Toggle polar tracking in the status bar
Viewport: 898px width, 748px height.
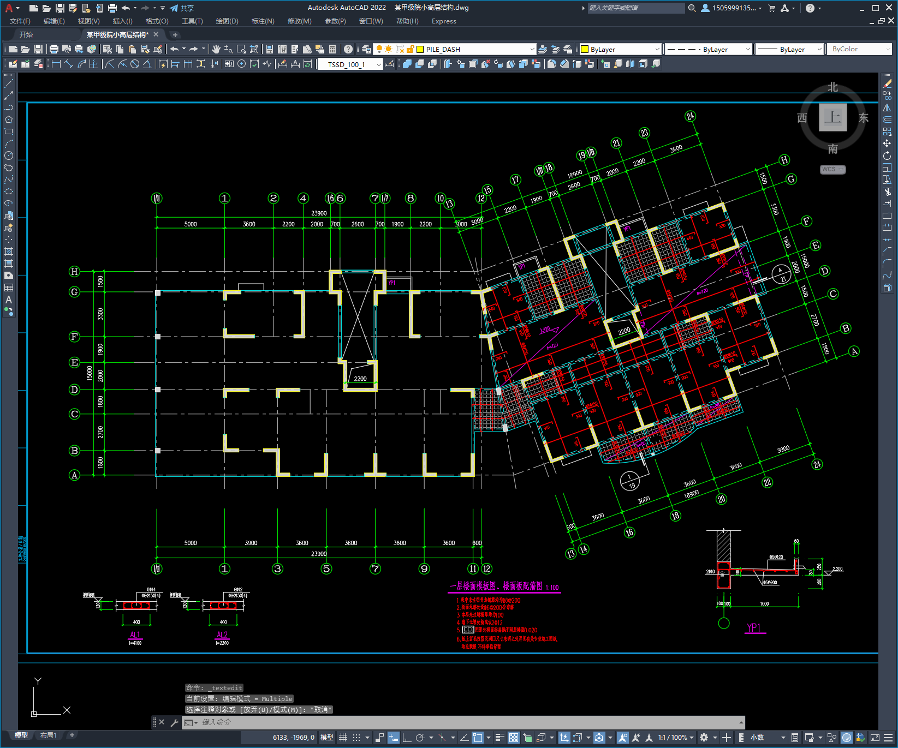[420, 738]
